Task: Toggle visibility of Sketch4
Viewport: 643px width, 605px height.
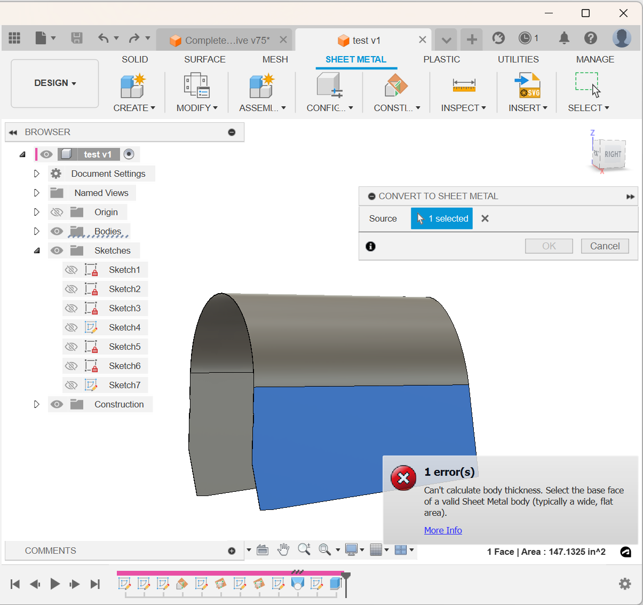Action: 71,327
